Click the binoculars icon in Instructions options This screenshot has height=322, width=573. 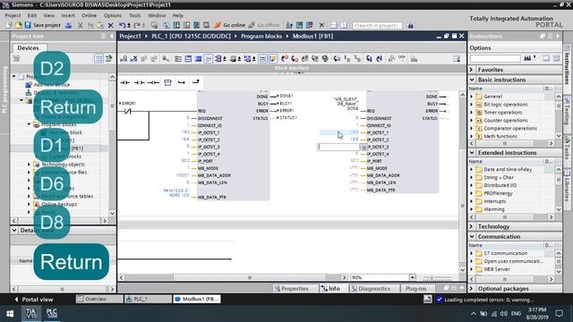527,58
